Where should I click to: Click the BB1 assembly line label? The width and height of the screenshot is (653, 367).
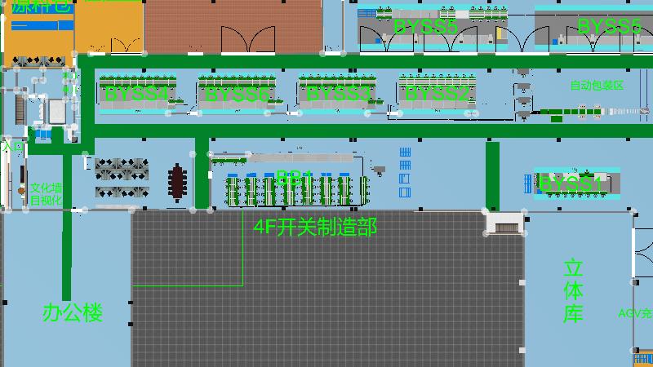(294, 177)
